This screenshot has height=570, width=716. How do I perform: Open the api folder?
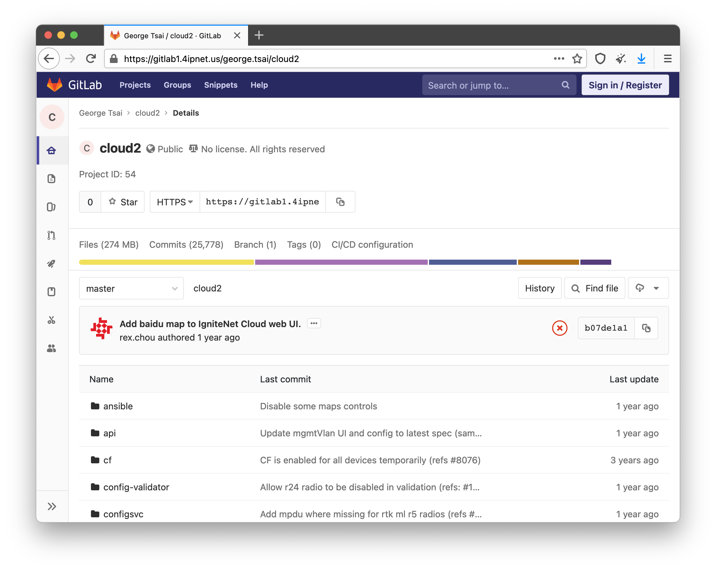coord(110,433)
